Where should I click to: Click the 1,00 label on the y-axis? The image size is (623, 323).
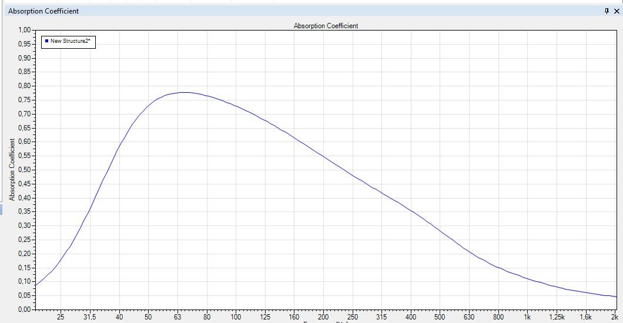coord(24,30)
